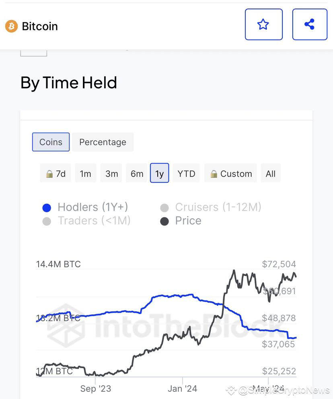Click the Hodlers blue color dot
The width and height of the screenshot is (333, 399).
47,208
